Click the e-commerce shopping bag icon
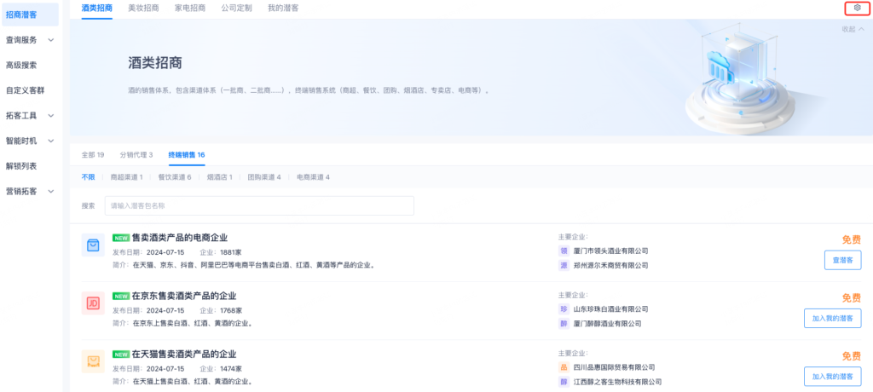Viewport: 873px width, 392px height. coord(93,245)
